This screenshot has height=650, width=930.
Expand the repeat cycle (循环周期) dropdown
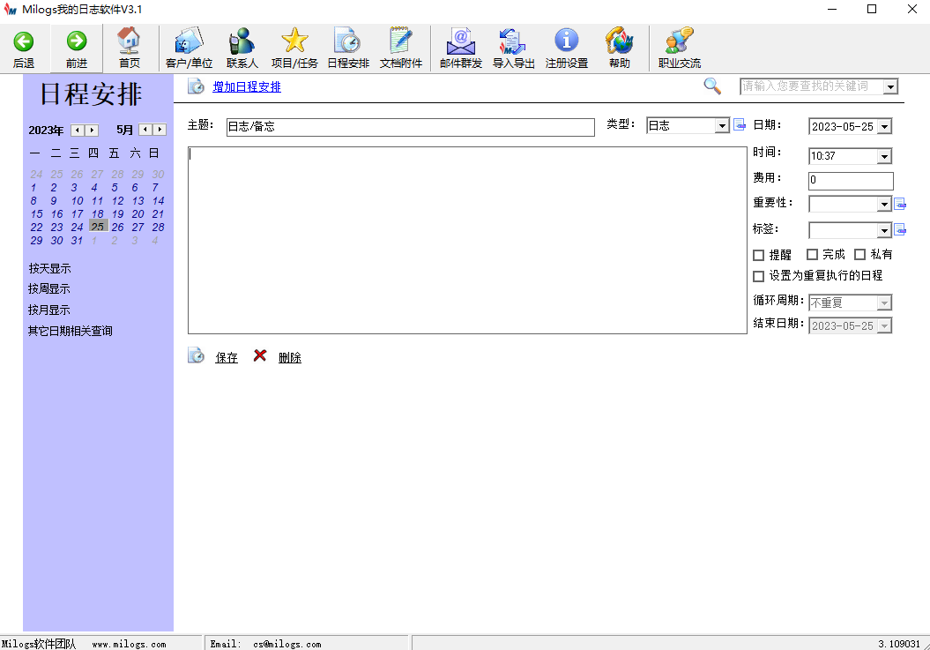point(884,303)
